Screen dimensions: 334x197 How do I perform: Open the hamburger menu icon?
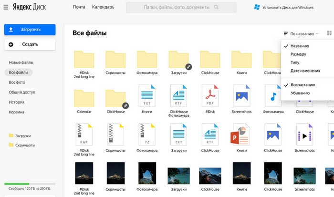point(6,7)
